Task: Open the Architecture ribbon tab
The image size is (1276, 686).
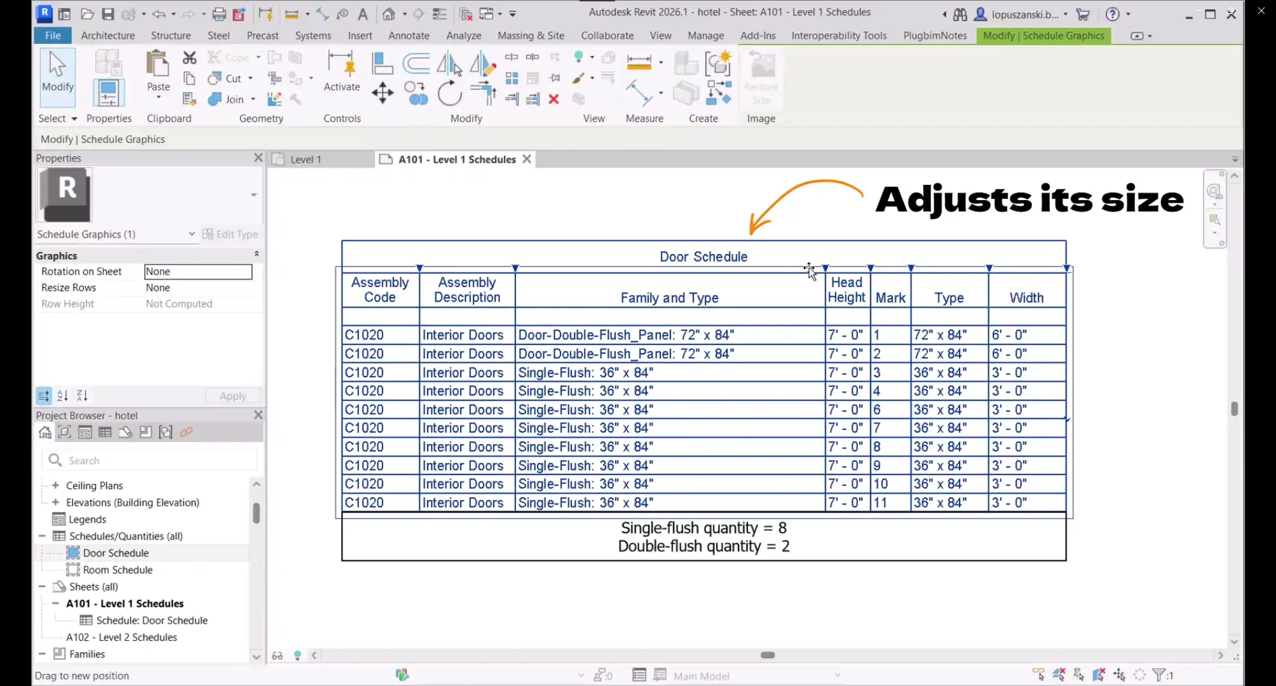Action: click(x=108, y=35)
